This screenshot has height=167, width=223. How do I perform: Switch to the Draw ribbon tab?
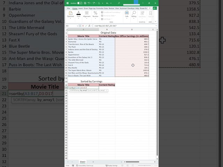click(86, 8)
